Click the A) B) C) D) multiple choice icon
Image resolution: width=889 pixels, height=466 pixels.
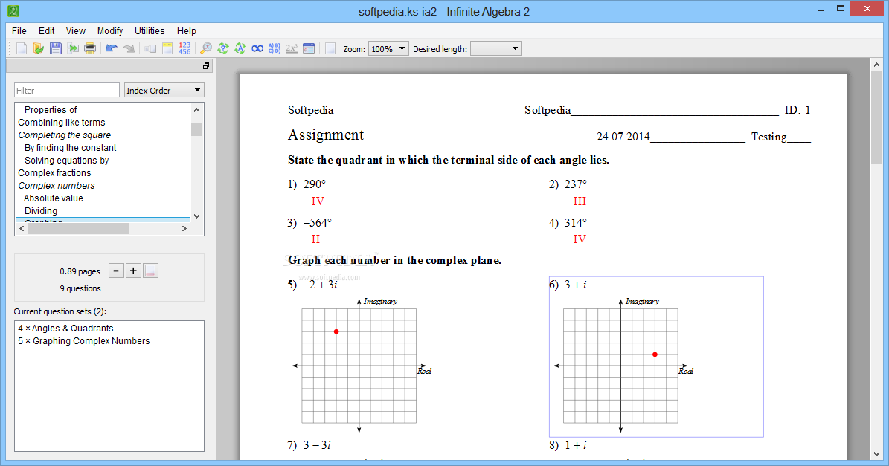click(x=275, y=49)
